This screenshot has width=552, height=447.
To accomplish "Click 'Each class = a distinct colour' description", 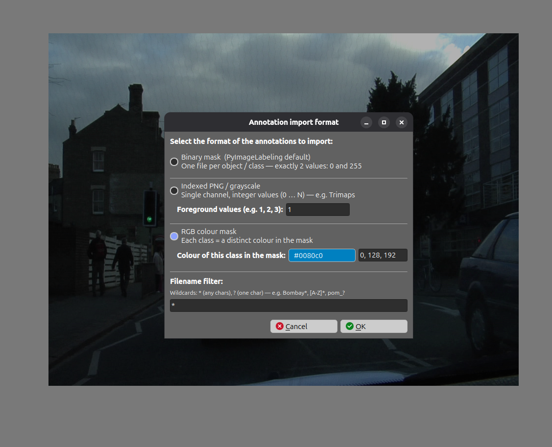I will tap(247, 240).
